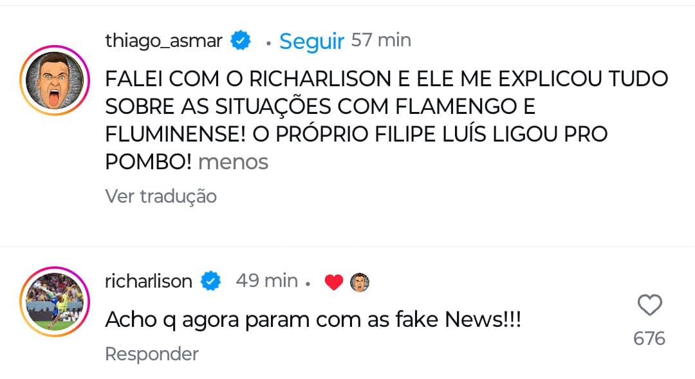Reply to Richarlison's comment via Responder
This screenshot has height=379, width=695.
152,354
